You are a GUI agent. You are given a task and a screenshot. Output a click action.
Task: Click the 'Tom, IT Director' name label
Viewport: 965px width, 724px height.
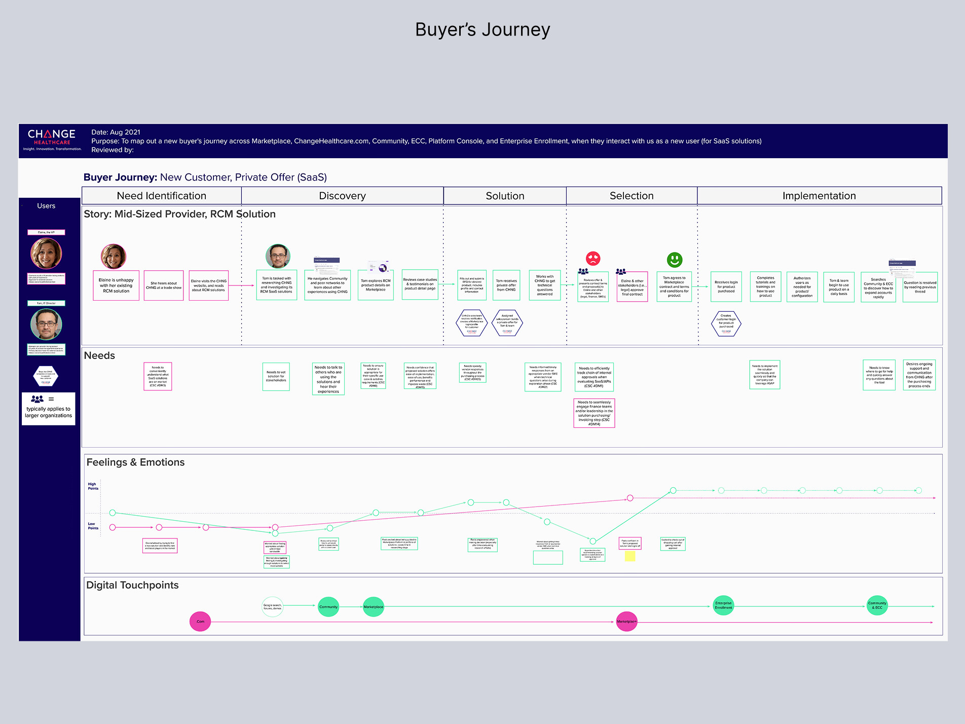click(x=47, y=303)
